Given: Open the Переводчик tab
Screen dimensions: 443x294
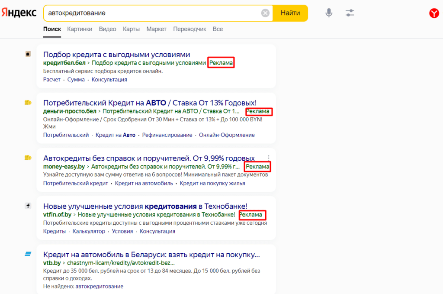Looking at the screenshot, I should coord(189,29).
